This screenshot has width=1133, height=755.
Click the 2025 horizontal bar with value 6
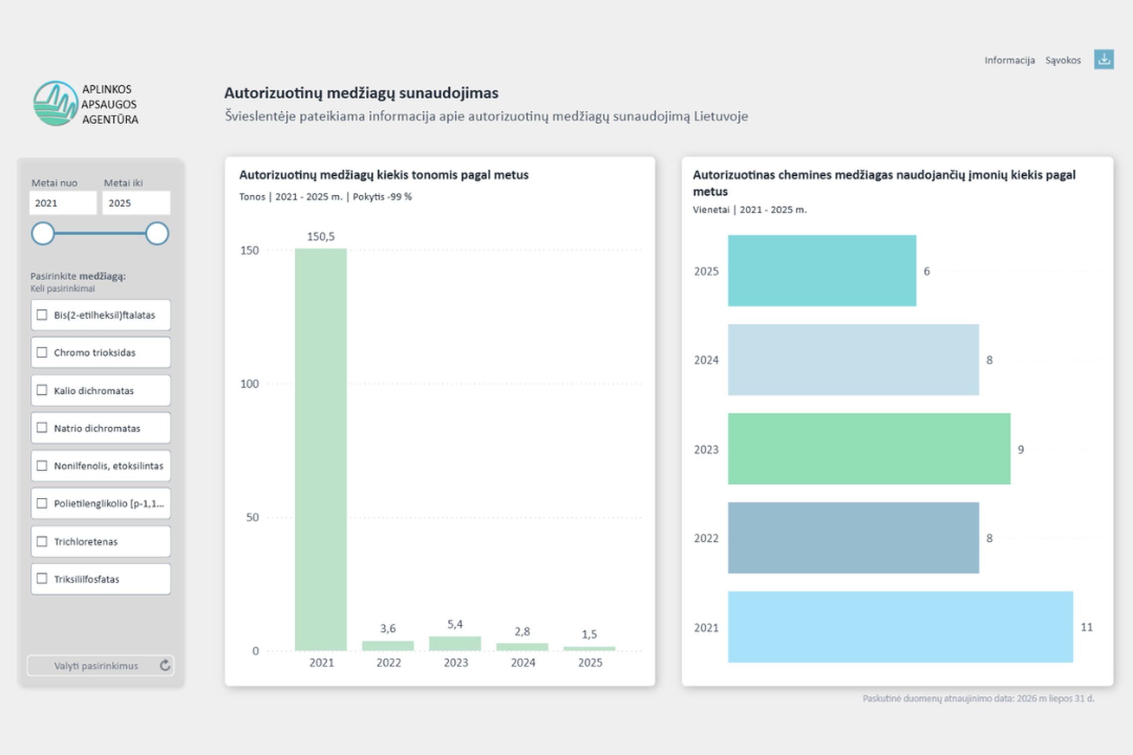(x=822, y=271)
